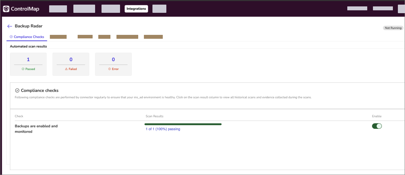Viewport: 405px width, 175px height.
Task: Click the Enable column header
Action: coord(377,116)
